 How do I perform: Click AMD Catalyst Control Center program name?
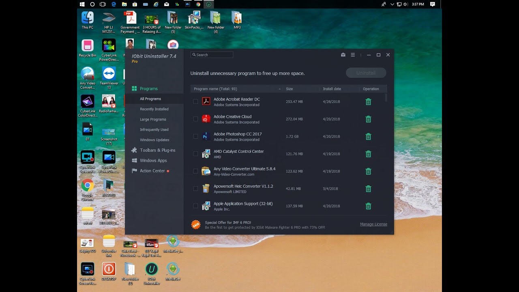[x=238, y=151]
